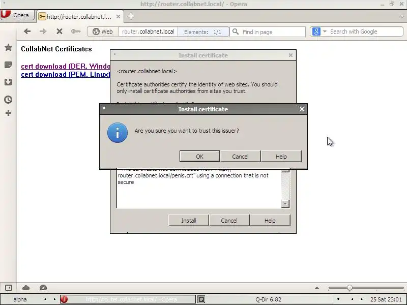Click the password wand key icon
407x305 pixels.
(x=75, y=32)
